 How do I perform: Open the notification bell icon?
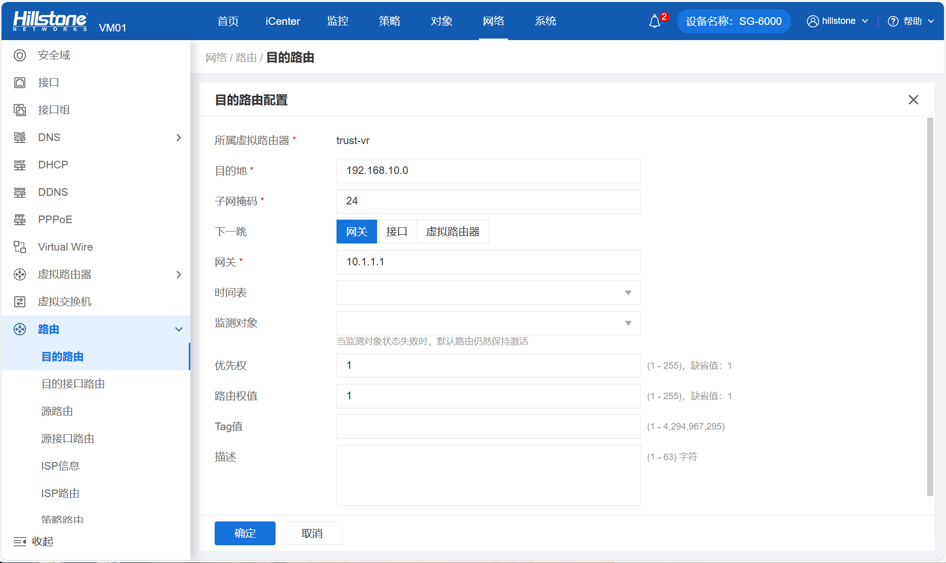[655, 21]
